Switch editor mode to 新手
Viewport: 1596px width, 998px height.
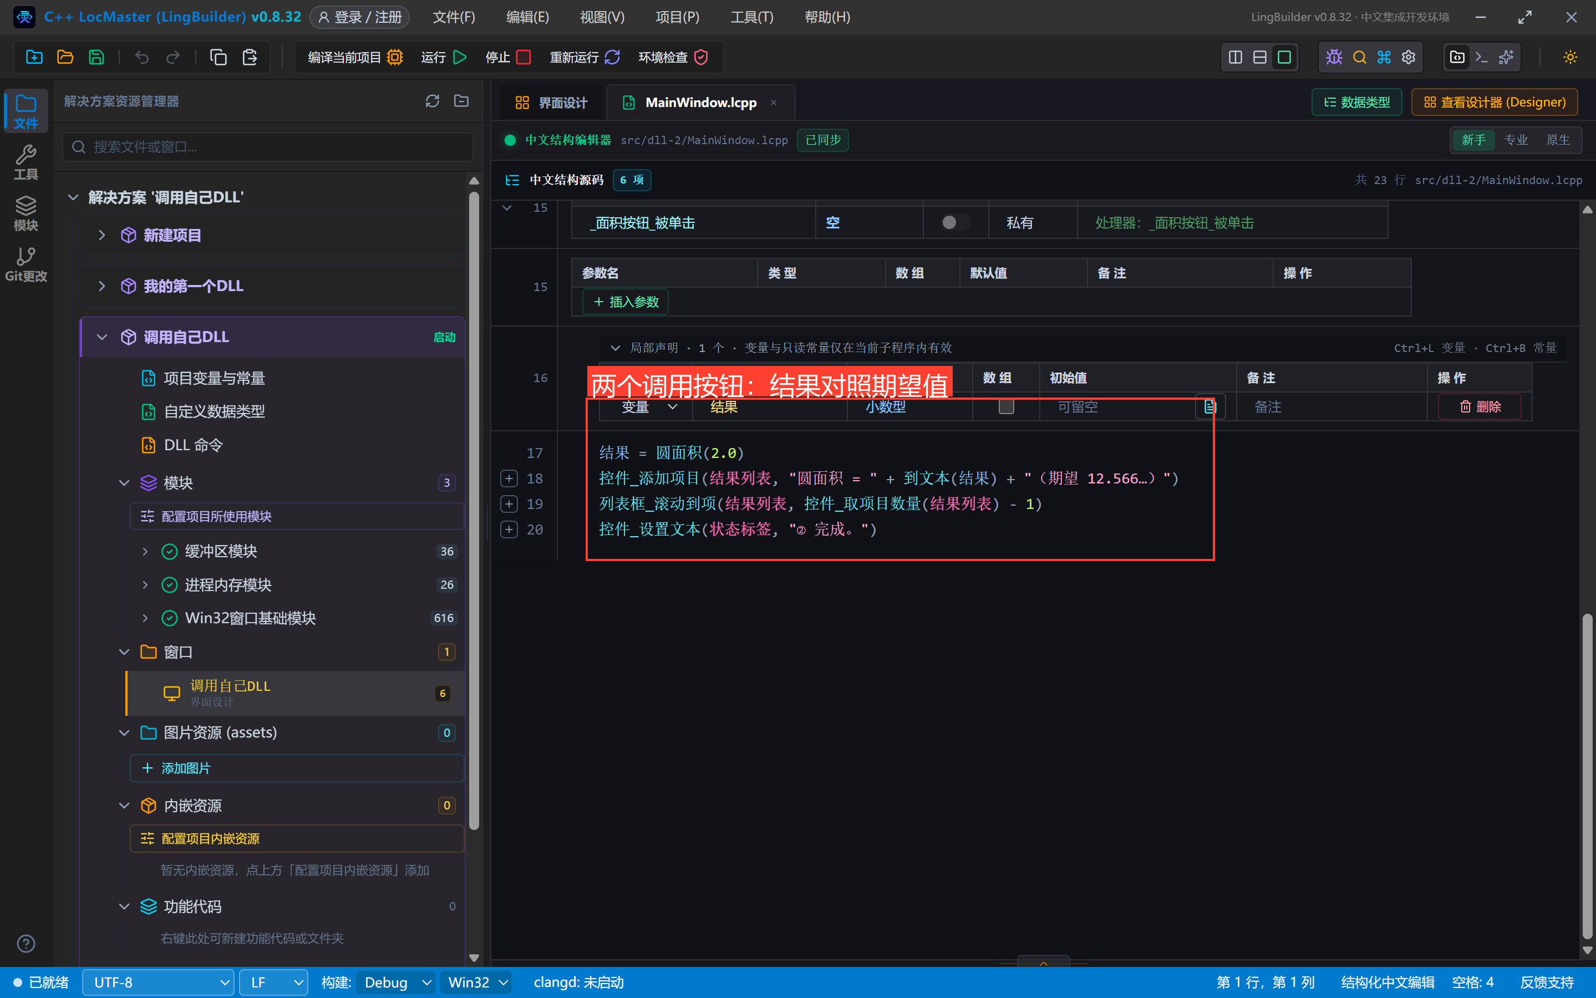1473,140
